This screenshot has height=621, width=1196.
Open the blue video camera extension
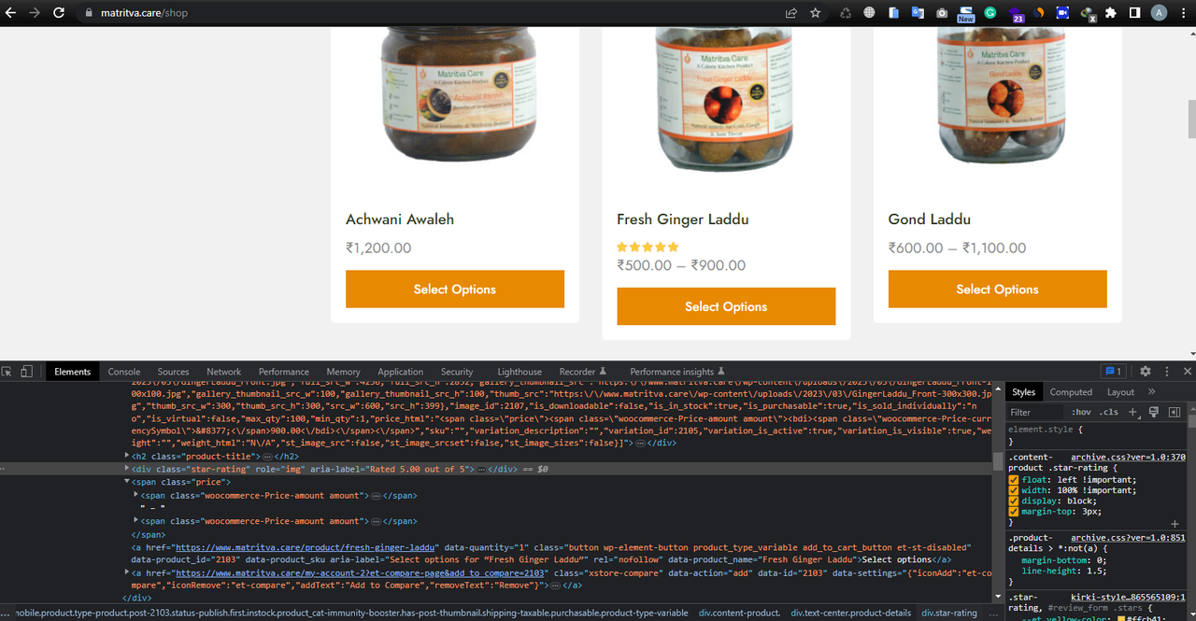point(1062,13)
